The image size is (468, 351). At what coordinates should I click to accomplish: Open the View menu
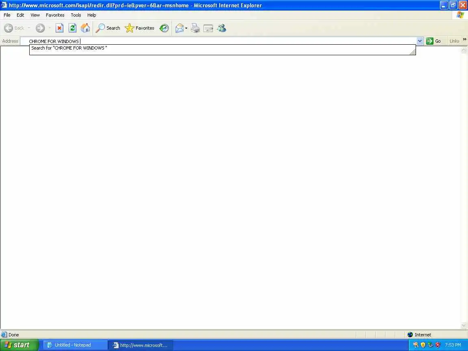[x=35, y=15]
